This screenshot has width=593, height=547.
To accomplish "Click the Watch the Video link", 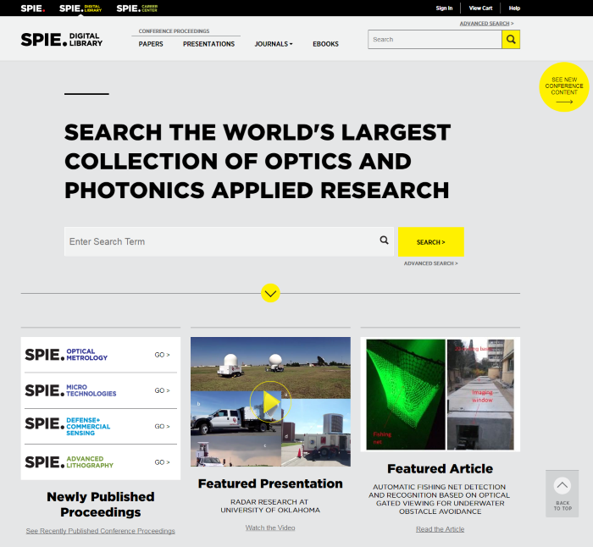I will click(x=270, y=528).
